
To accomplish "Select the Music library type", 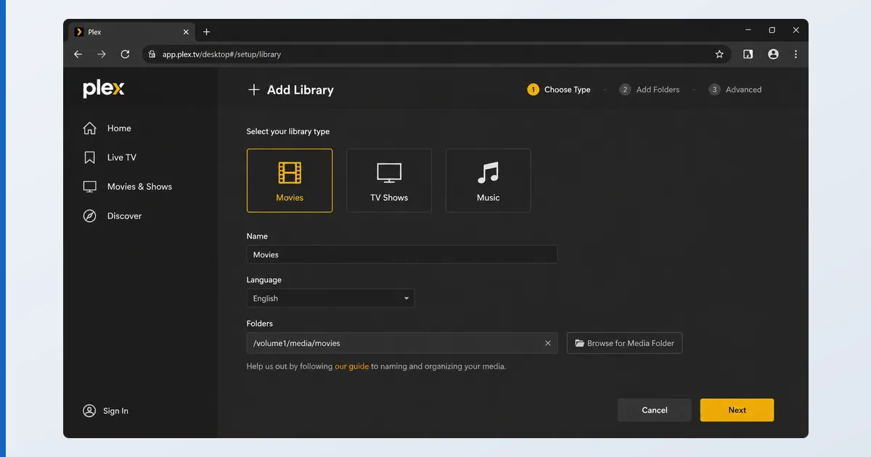I will point(488,181).
